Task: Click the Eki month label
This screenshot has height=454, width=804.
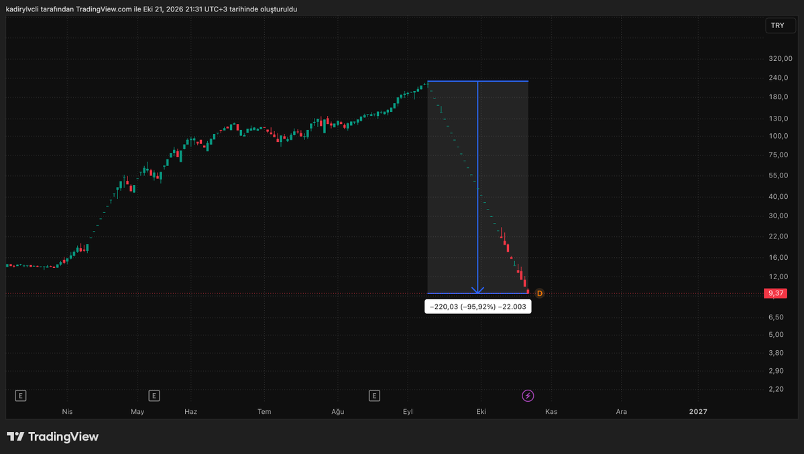Action: [x=481, y=412]
